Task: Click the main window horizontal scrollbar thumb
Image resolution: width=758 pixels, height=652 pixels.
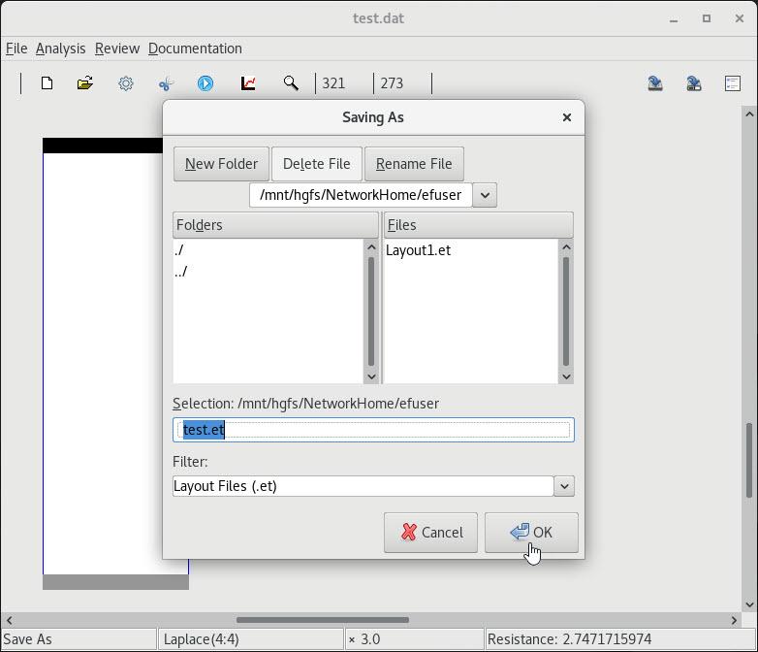Action: (x=322, y=620)
